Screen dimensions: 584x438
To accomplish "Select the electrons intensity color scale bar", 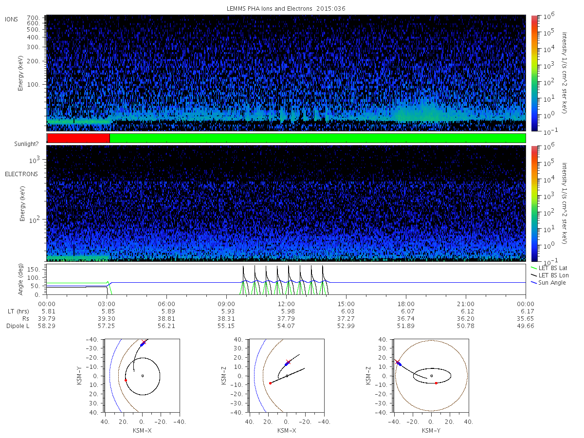I will tap(534, 203).
